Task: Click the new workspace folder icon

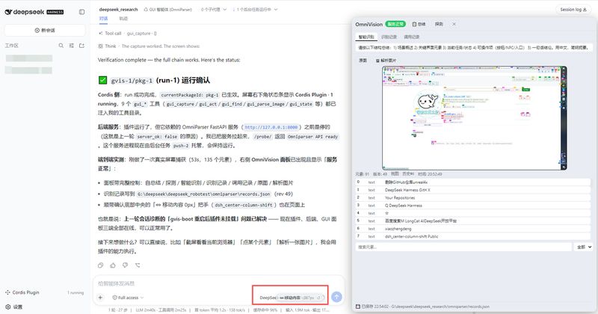Action: coord(81,46)
